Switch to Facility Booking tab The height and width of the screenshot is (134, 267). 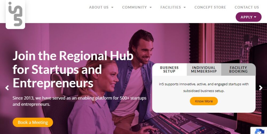click(x=238, y=70)
